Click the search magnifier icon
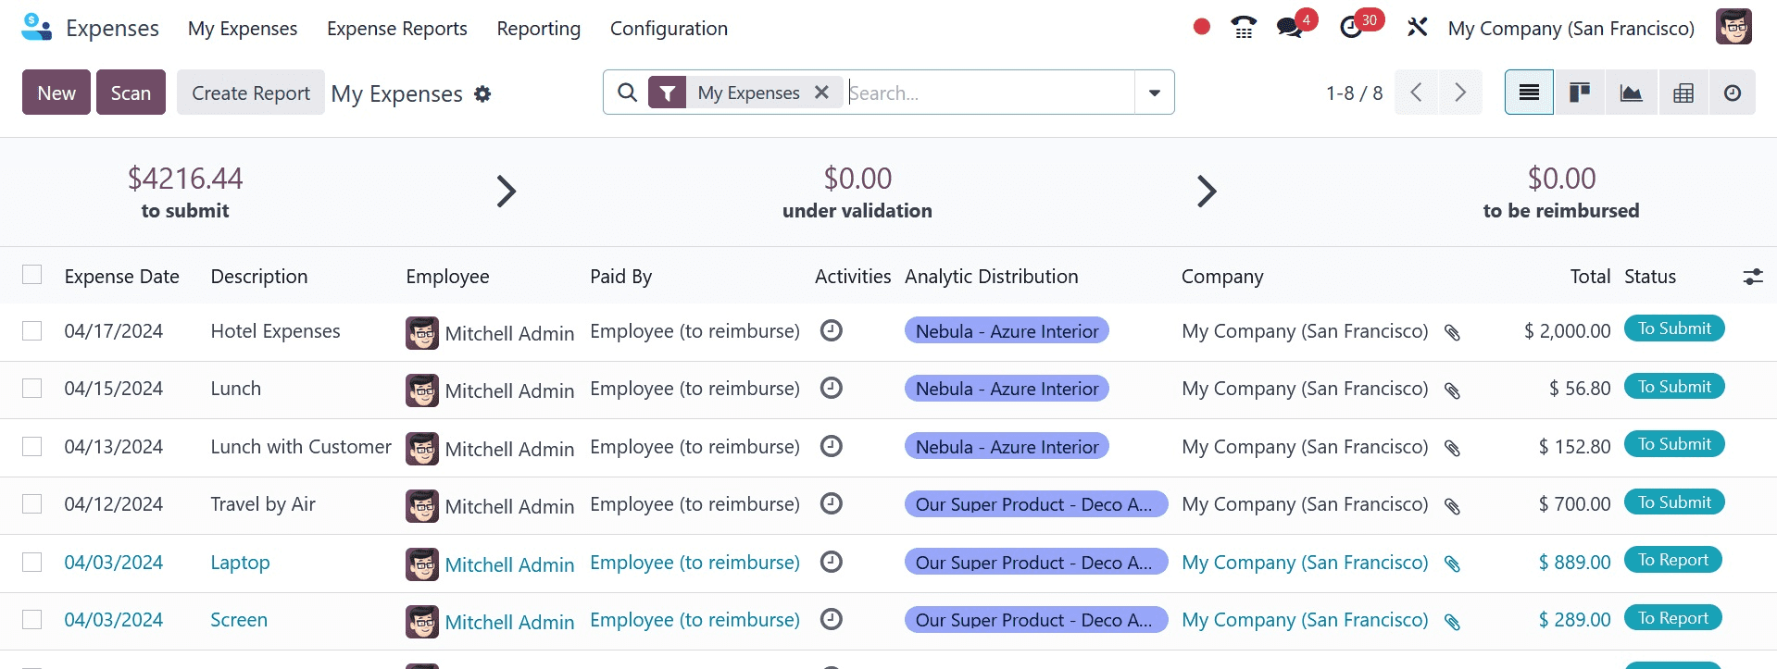1777x669 pixels. pyautogui.click(x=627, y=93)
